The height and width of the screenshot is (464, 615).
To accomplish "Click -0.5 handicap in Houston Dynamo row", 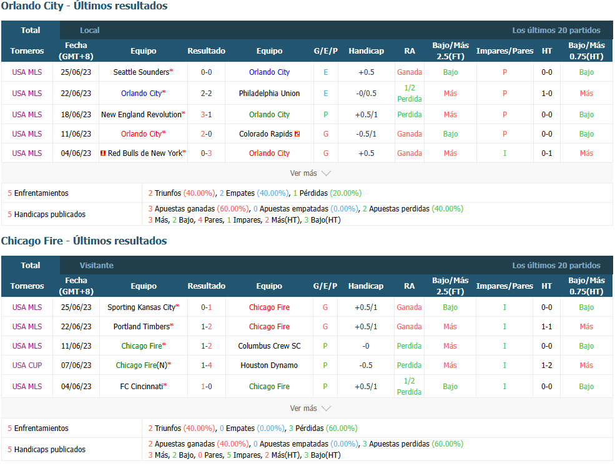I will click(366, 365).
